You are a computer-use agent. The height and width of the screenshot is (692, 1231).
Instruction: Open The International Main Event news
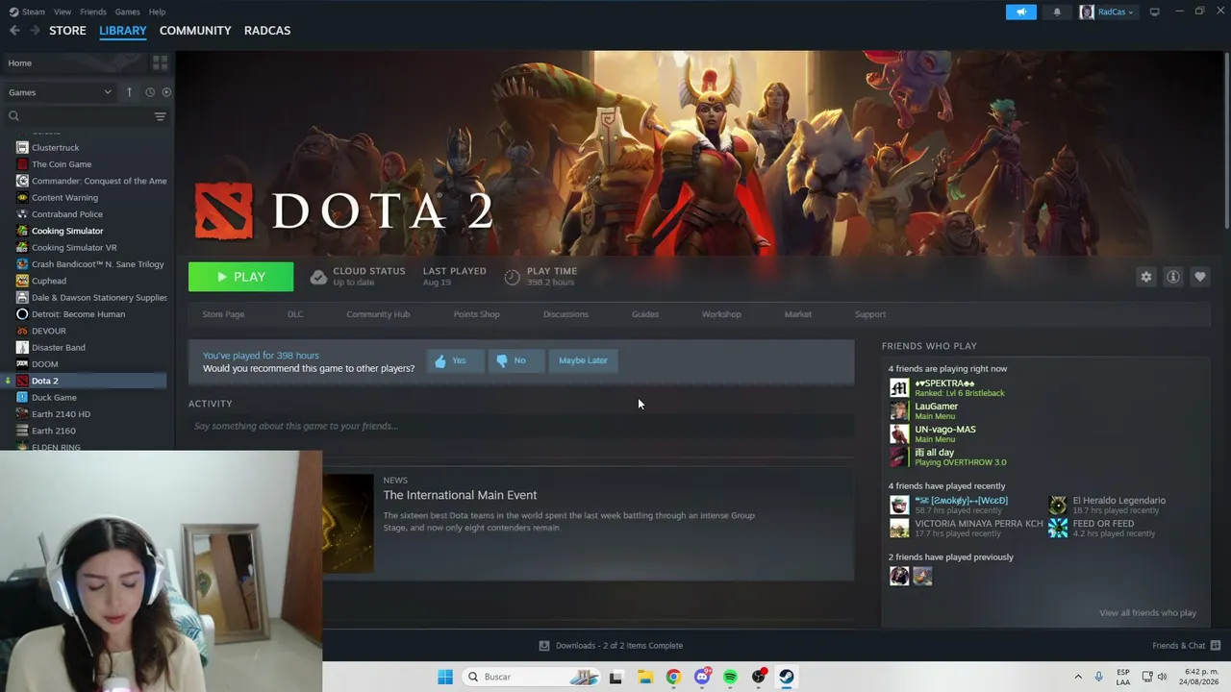pos(460,495)
